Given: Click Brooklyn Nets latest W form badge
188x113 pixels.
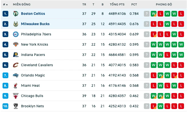Looking at the screenshot, I should (x=160, y=106).
